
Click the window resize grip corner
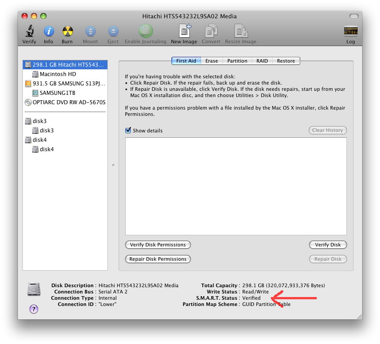pos(359,317)
